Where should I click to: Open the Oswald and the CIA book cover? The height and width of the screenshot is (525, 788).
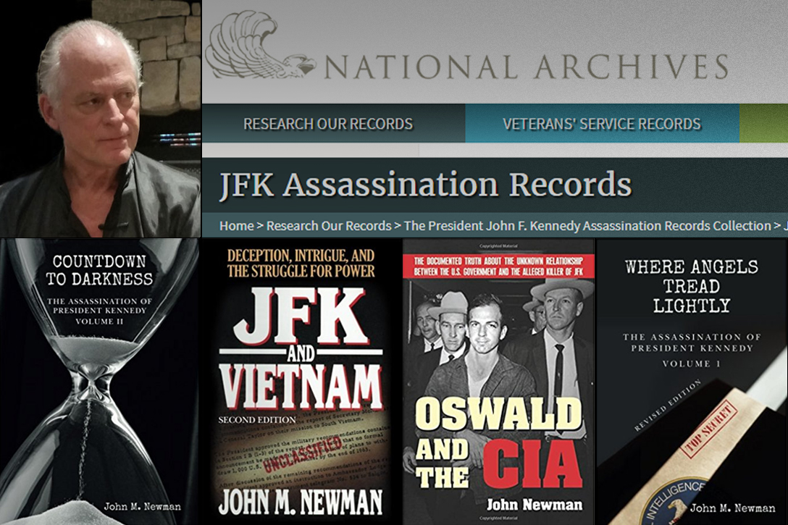tap(498, 382)
